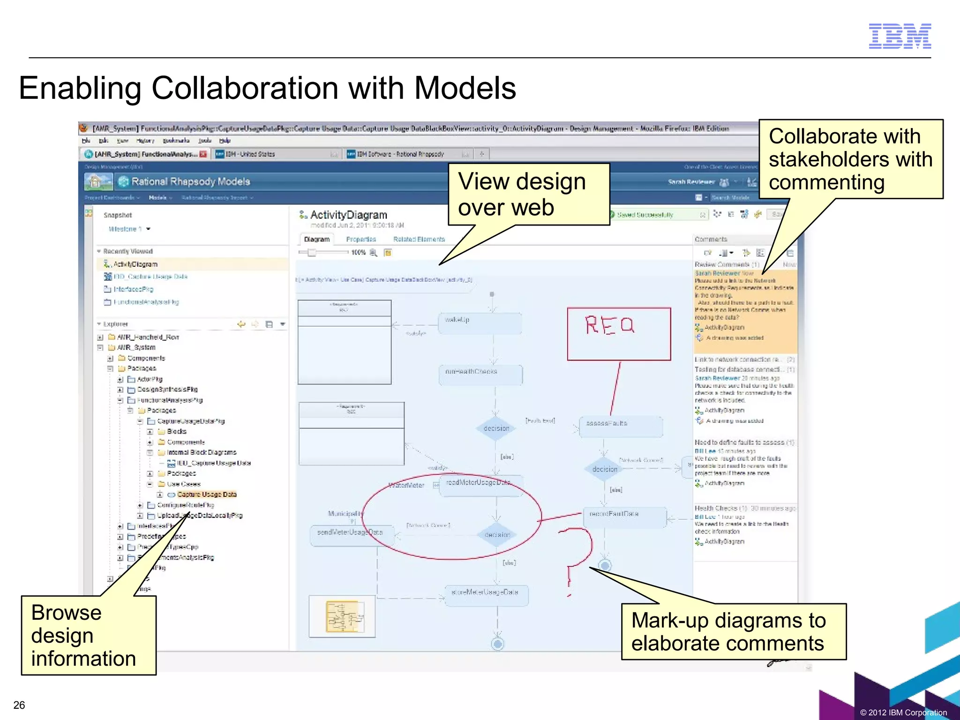The width and height of the screenshot is (960, 720).
Task: Open the Firefox Bookmarks menu
Action: tap(176, 141)
